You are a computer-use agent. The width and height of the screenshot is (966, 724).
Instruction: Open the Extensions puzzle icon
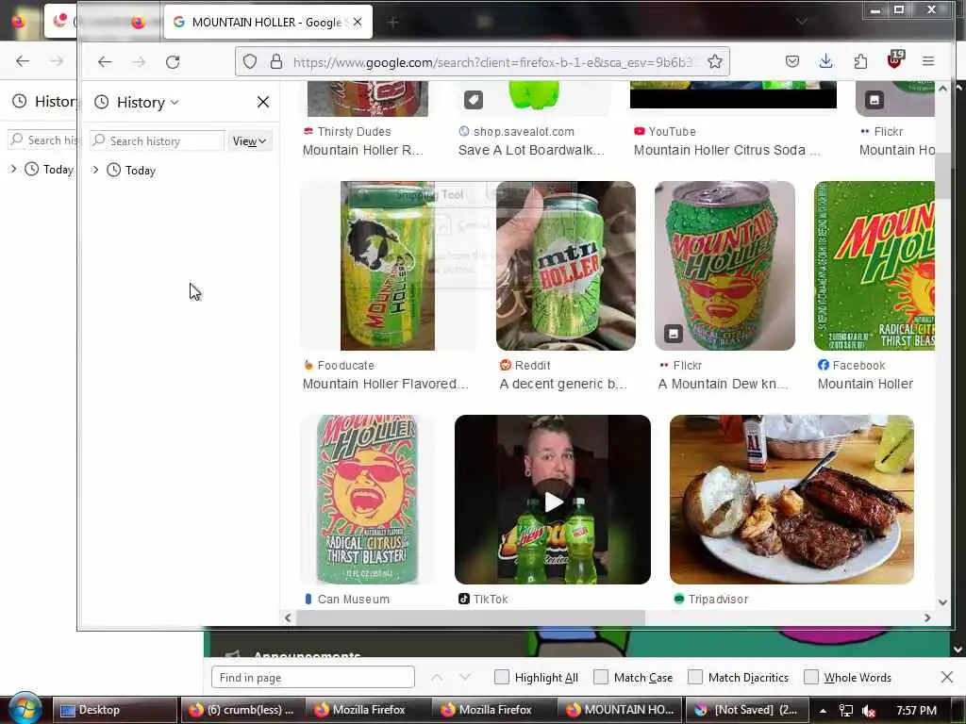[x=860, y=61]
